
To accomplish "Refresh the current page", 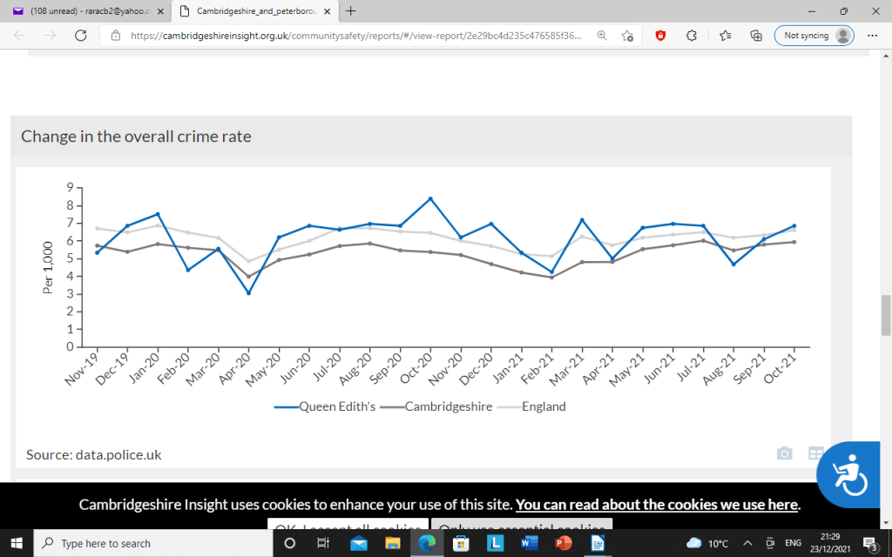I will (x=81, y=36).
